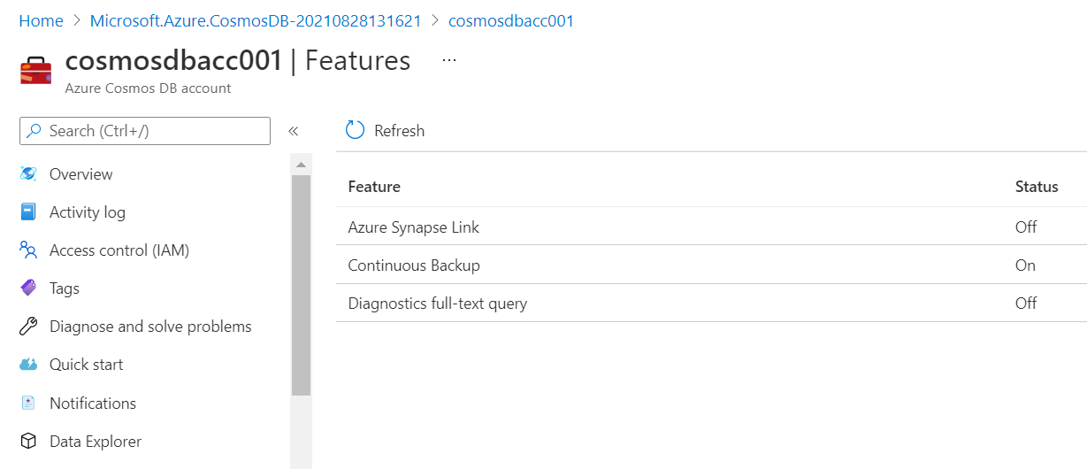Open cosmosdbacc001 breadcrumb link
The image size is (1087, 469).
[x=510, y=20]
